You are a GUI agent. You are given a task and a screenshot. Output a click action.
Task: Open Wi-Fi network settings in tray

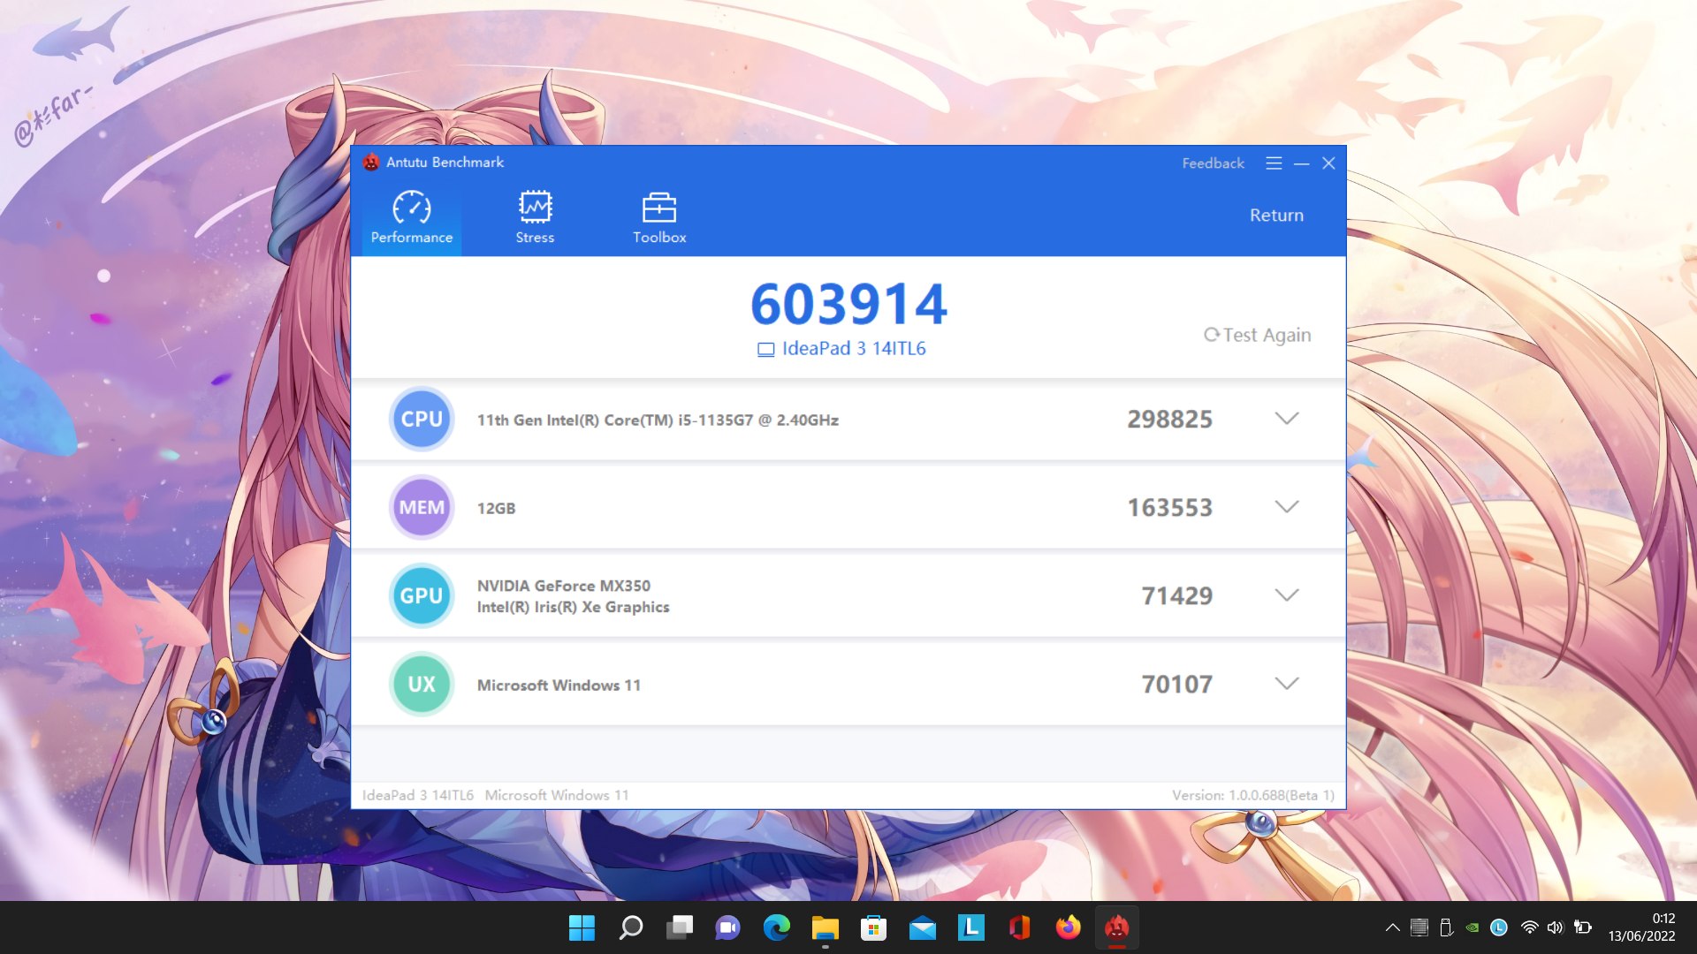coord(1529,927)
